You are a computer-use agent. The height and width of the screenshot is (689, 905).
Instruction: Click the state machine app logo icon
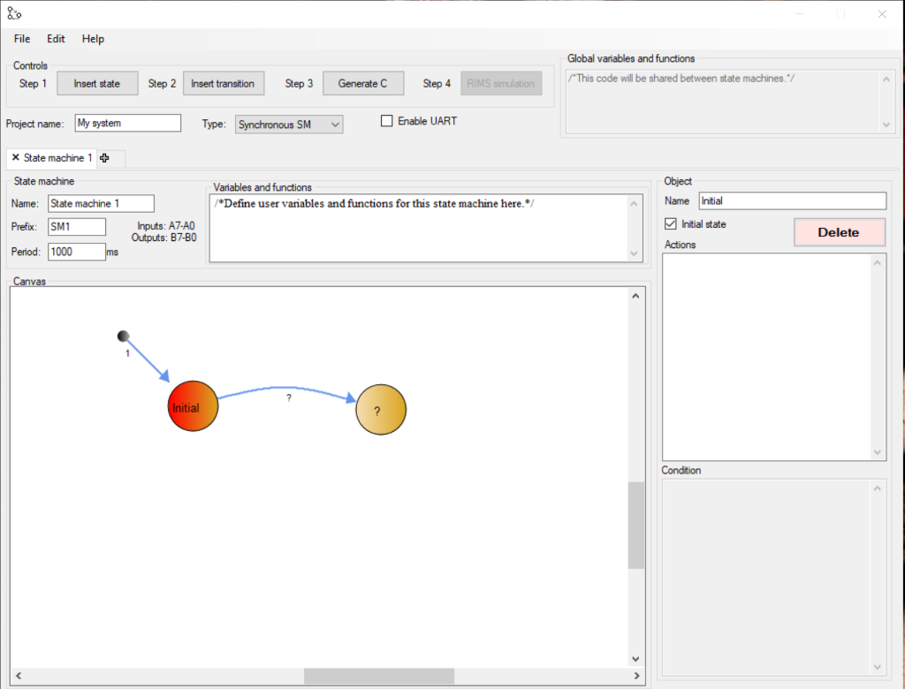point(12,12)
